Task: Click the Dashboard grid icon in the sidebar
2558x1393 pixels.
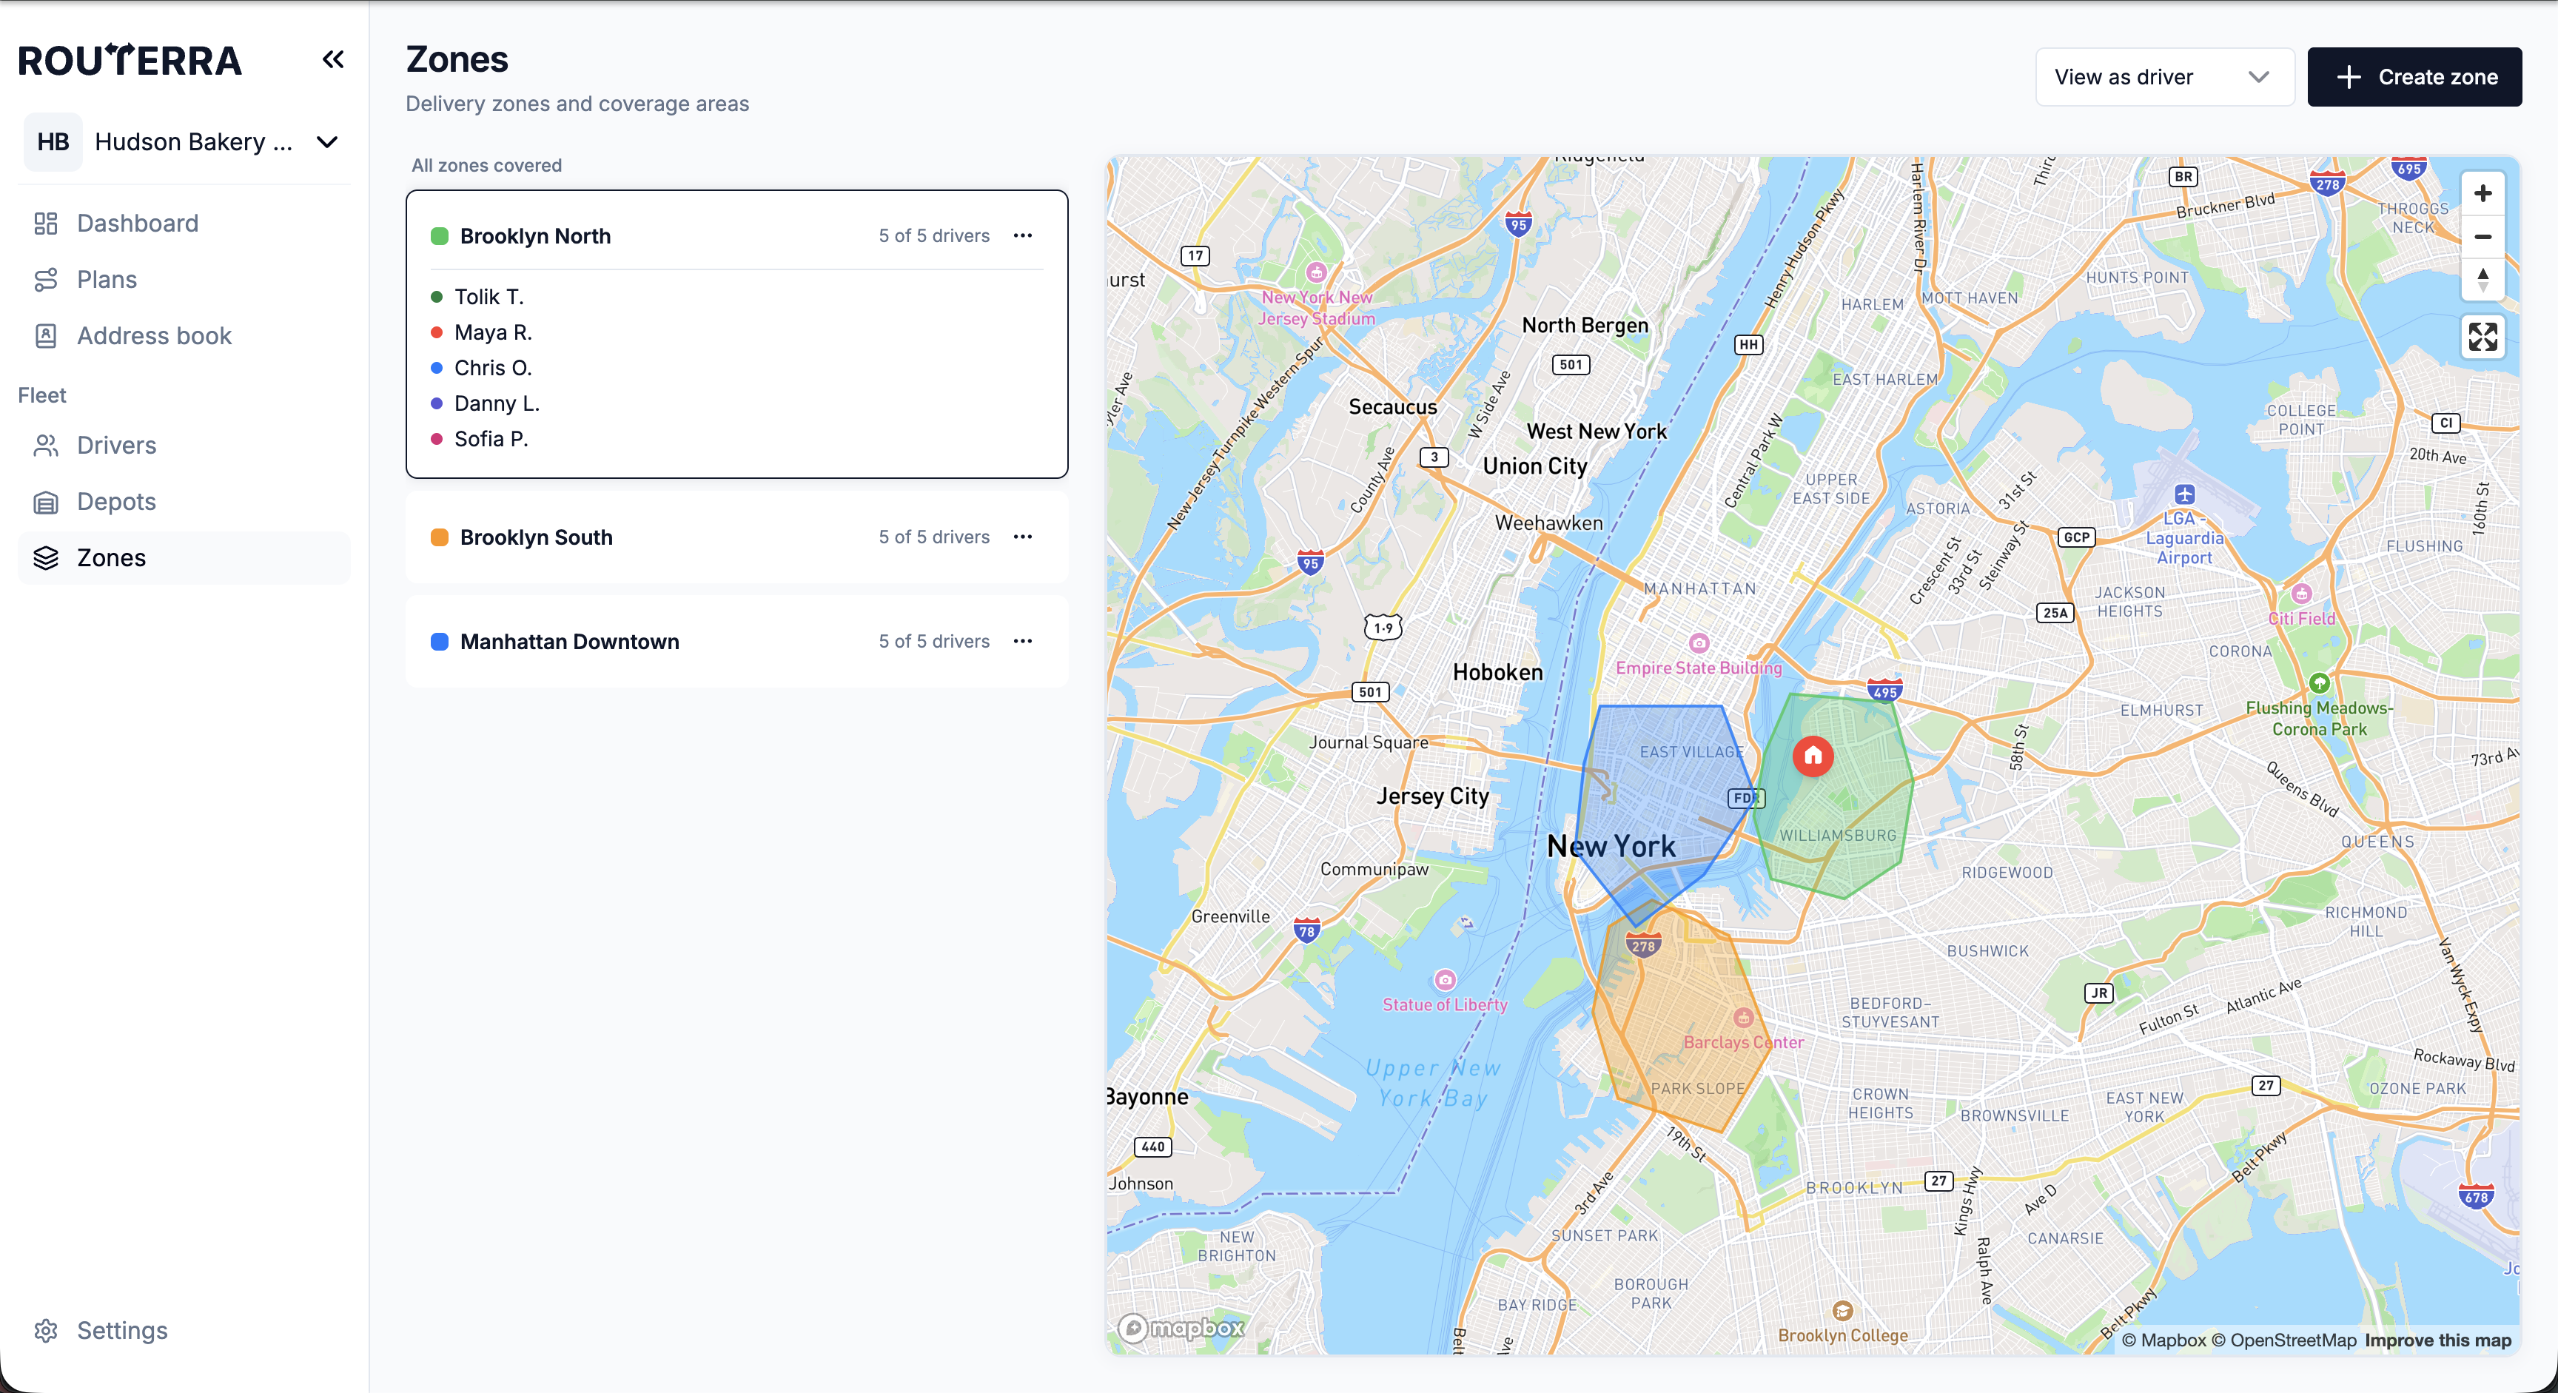Action: tap(46, 224)
